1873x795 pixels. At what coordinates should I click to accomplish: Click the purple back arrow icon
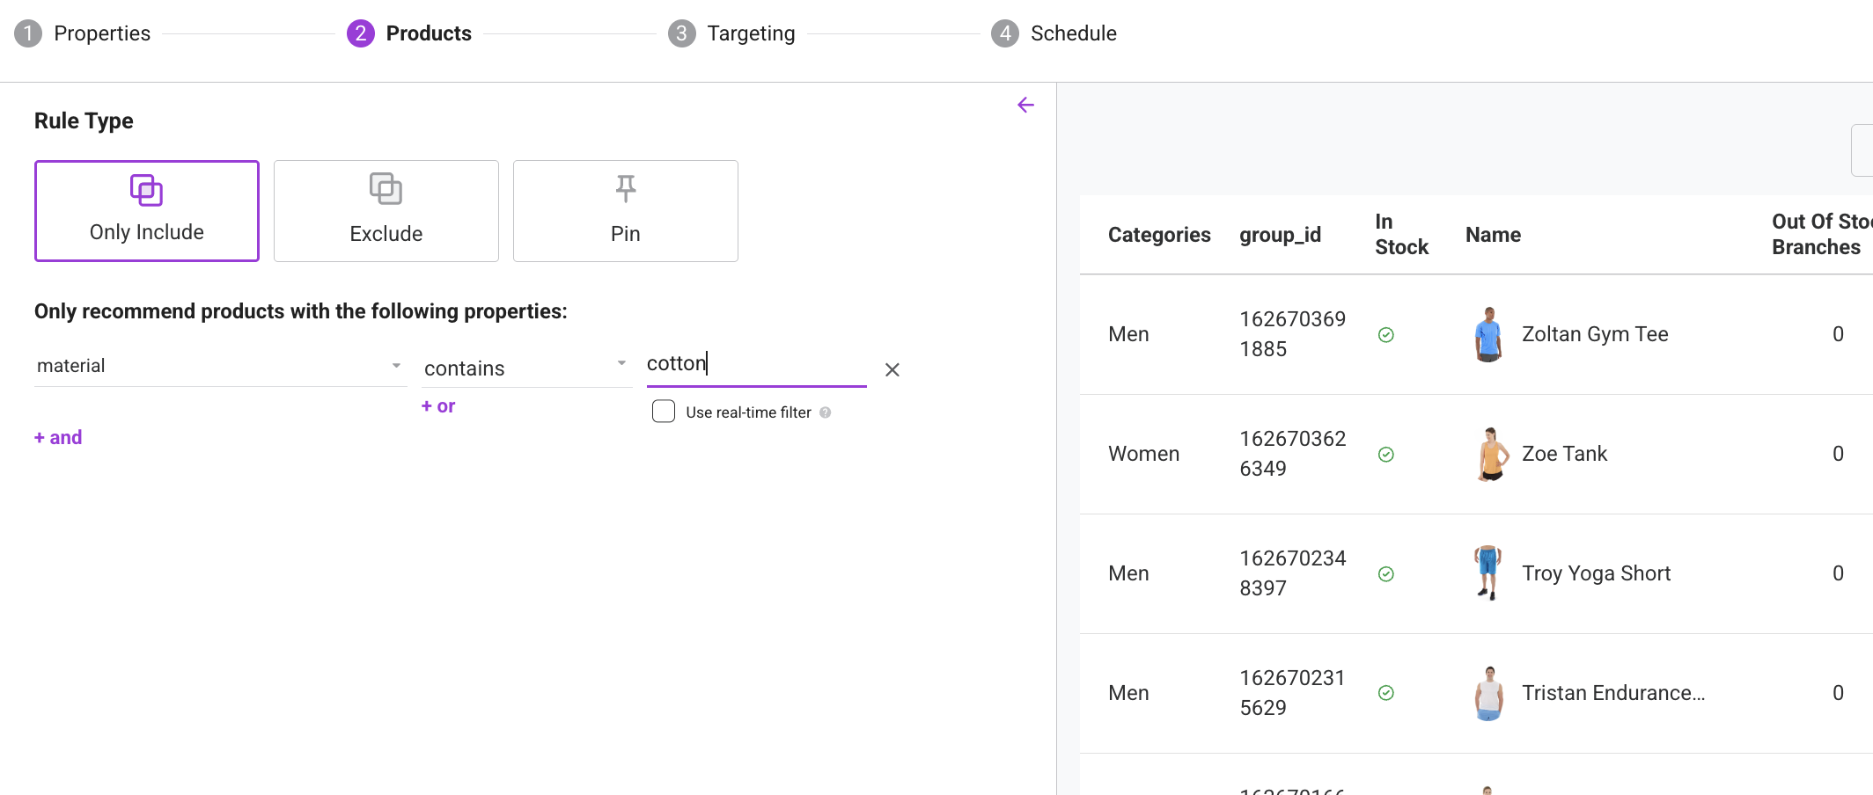[1025, 106]
